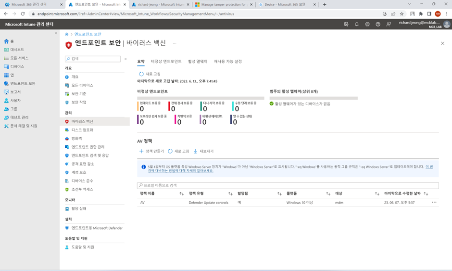Open 공격 표면 감소 menu item
Image resolution: width=452 pixels, height=271 pixels.
[79, 164]
